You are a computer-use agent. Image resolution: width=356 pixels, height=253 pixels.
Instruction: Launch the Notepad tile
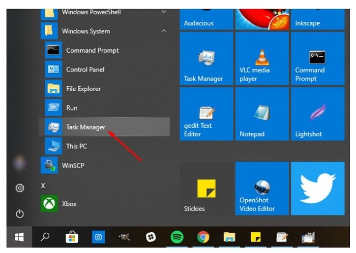tap(262, 114)
